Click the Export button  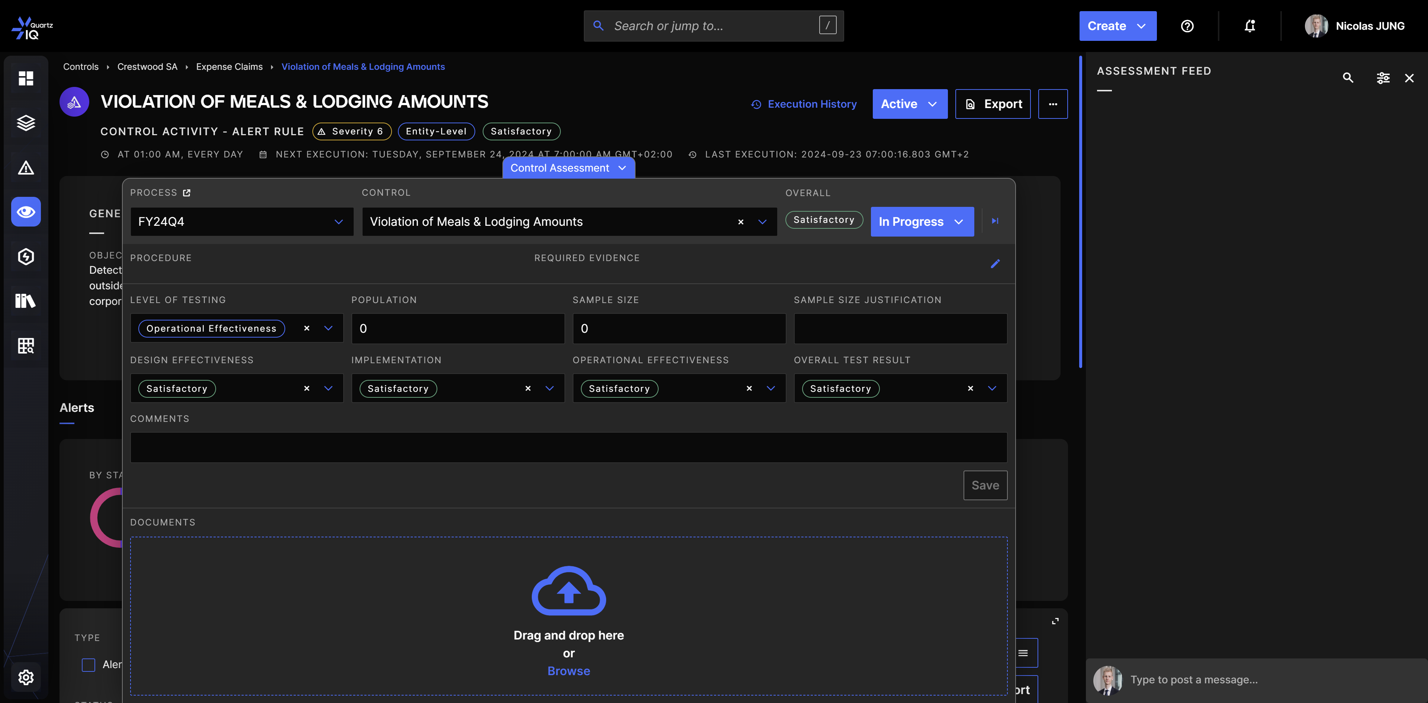(992, 104)
